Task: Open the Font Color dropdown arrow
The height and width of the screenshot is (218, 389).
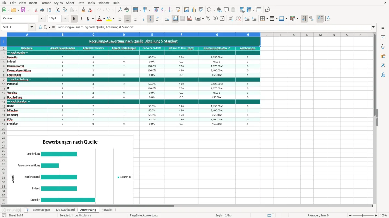Action: (104, 19)
